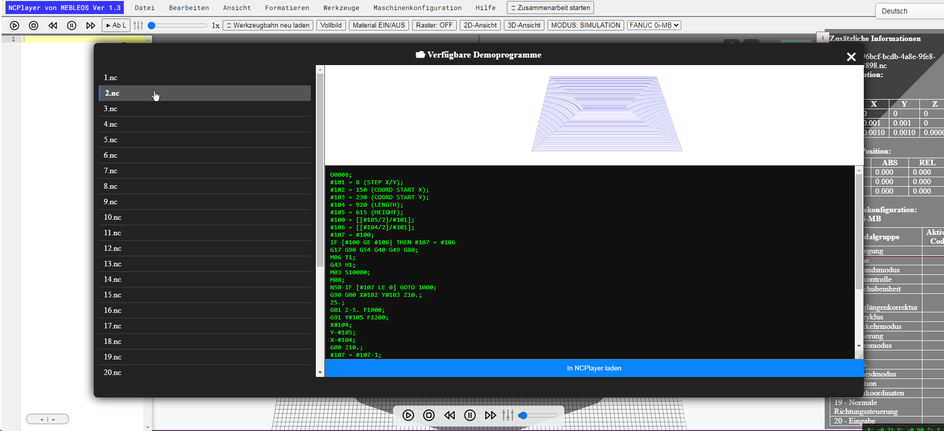
Task: Select demo program 5.nc
Action: 205,140
